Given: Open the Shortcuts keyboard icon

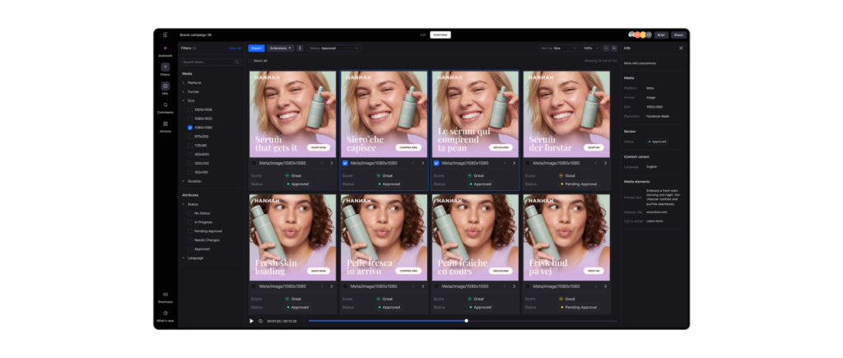Looking at the screenshot, I should click(x=165, y=295).
